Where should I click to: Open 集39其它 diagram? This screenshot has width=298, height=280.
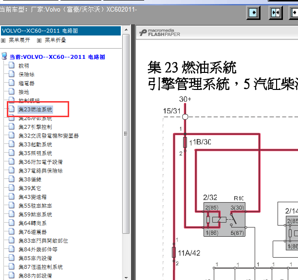click(x=30, y=188)
